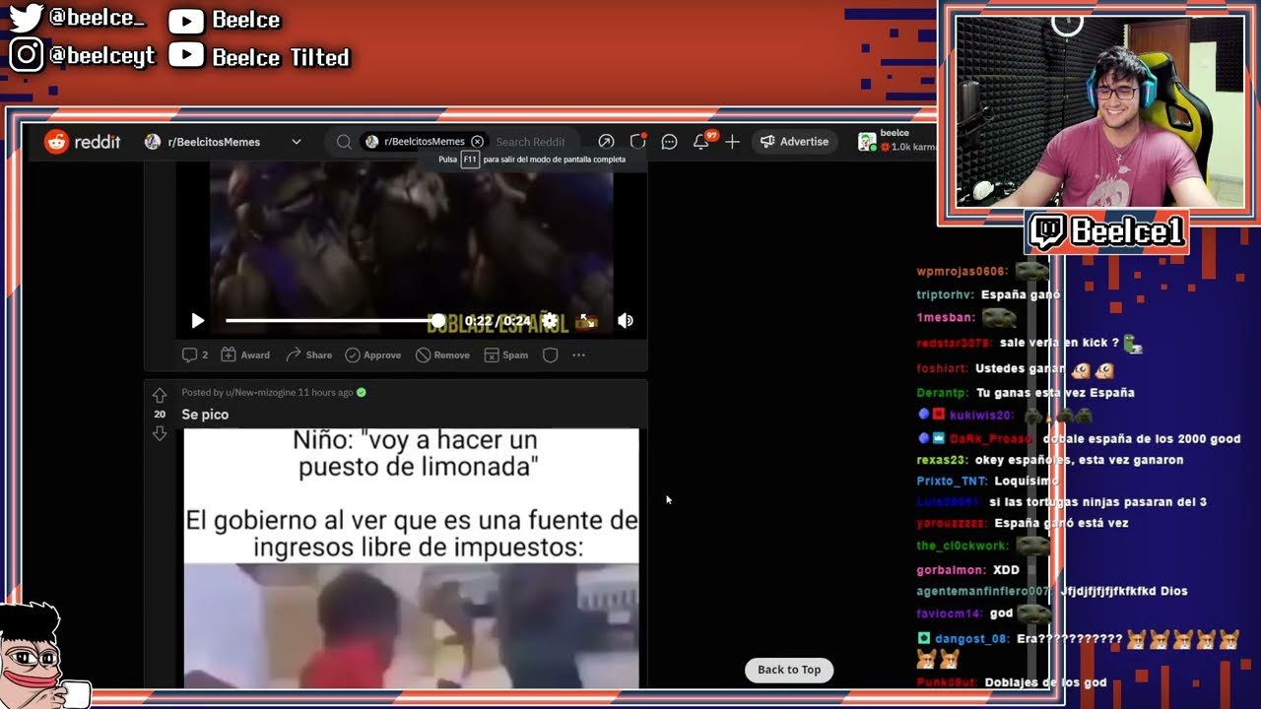Screen dimensions: 1261x709
Task: Open the comments on the video post
Action: [x=195, y=354]
